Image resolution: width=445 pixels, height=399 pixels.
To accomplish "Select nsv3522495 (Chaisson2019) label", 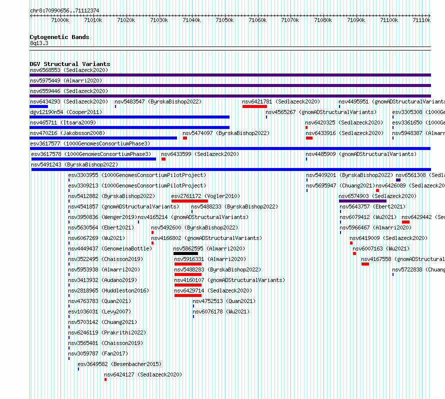I will click(105, 259).
